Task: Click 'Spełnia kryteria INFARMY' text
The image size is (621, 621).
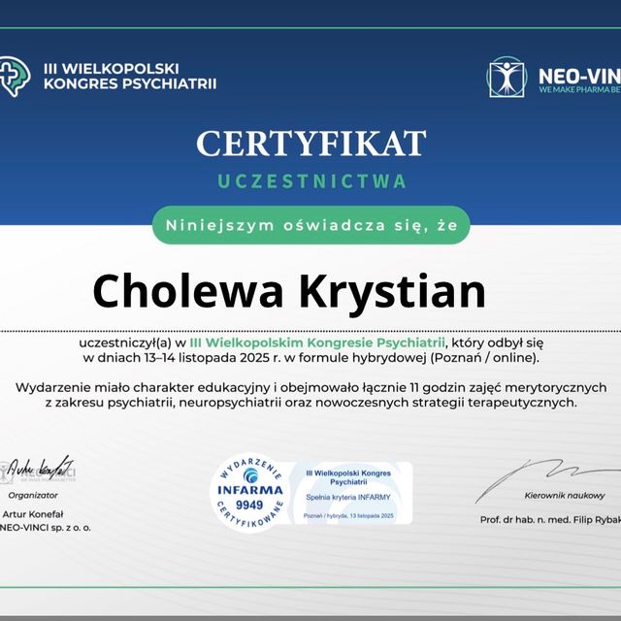Action: coord(348,497)
